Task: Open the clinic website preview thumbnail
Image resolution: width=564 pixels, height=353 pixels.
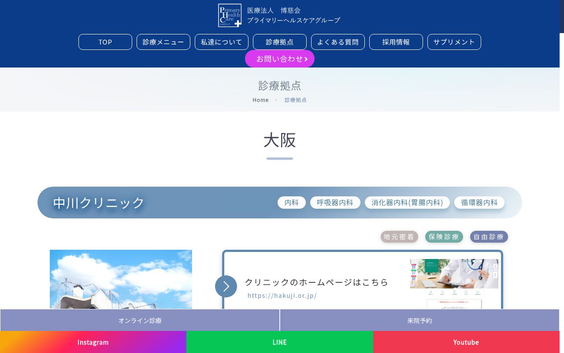Action: (454, 284)
